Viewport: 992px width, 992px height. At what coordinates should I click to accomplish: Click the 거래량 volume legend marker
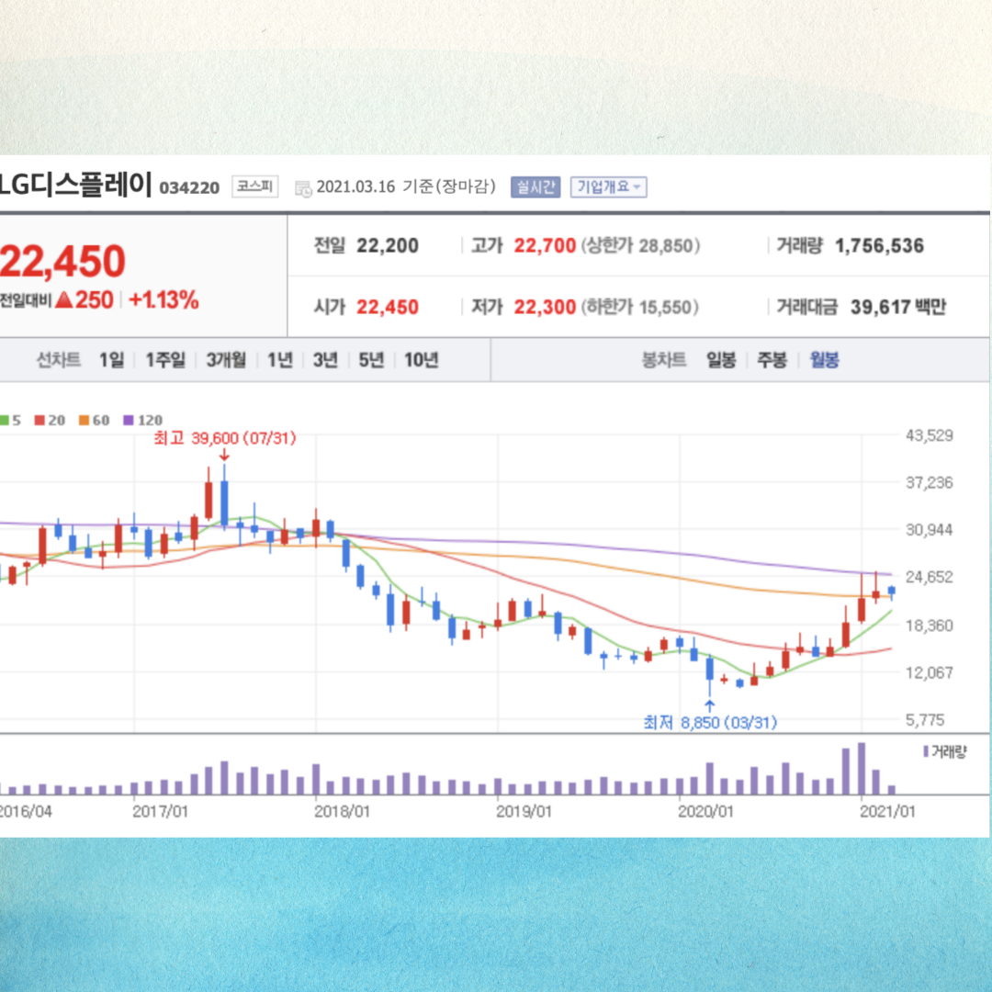[x=945, y=751]
